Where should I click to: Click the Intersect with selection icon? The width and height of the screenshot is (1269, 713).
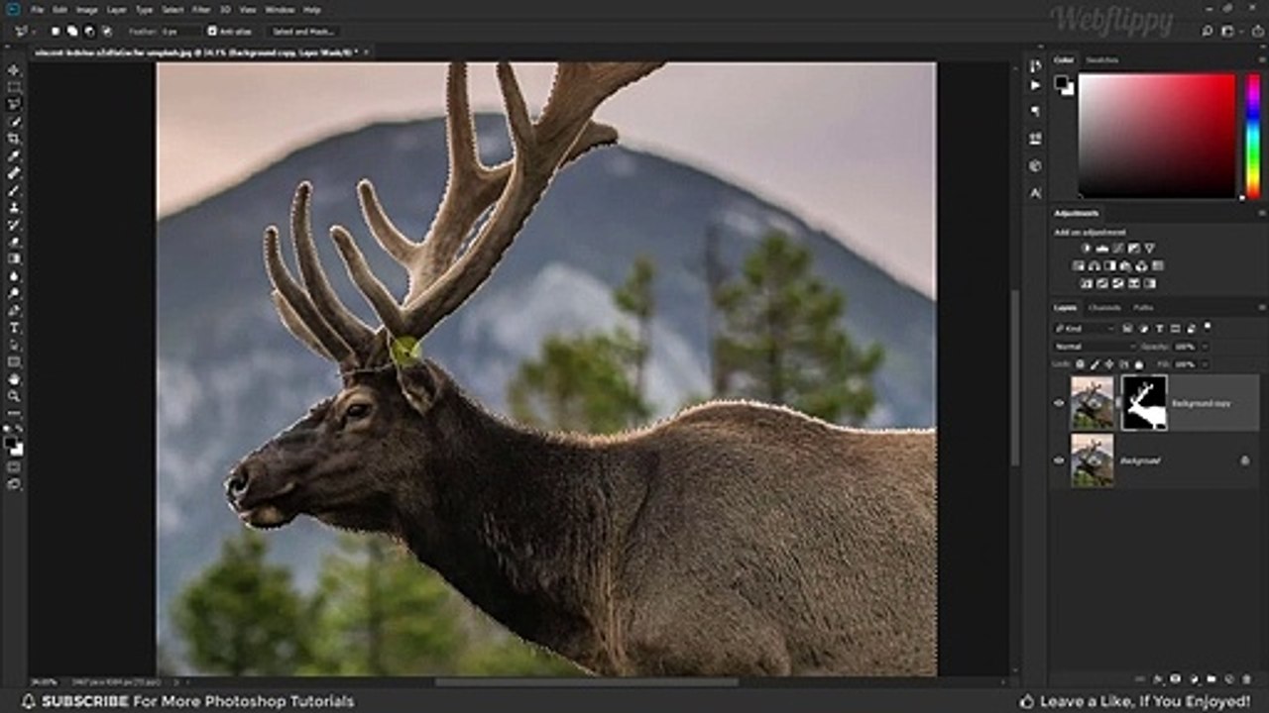[106, 32]
